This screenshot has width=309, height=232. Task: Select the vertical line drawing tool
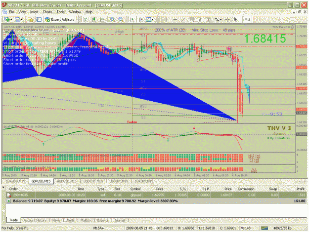coord(167,19)
